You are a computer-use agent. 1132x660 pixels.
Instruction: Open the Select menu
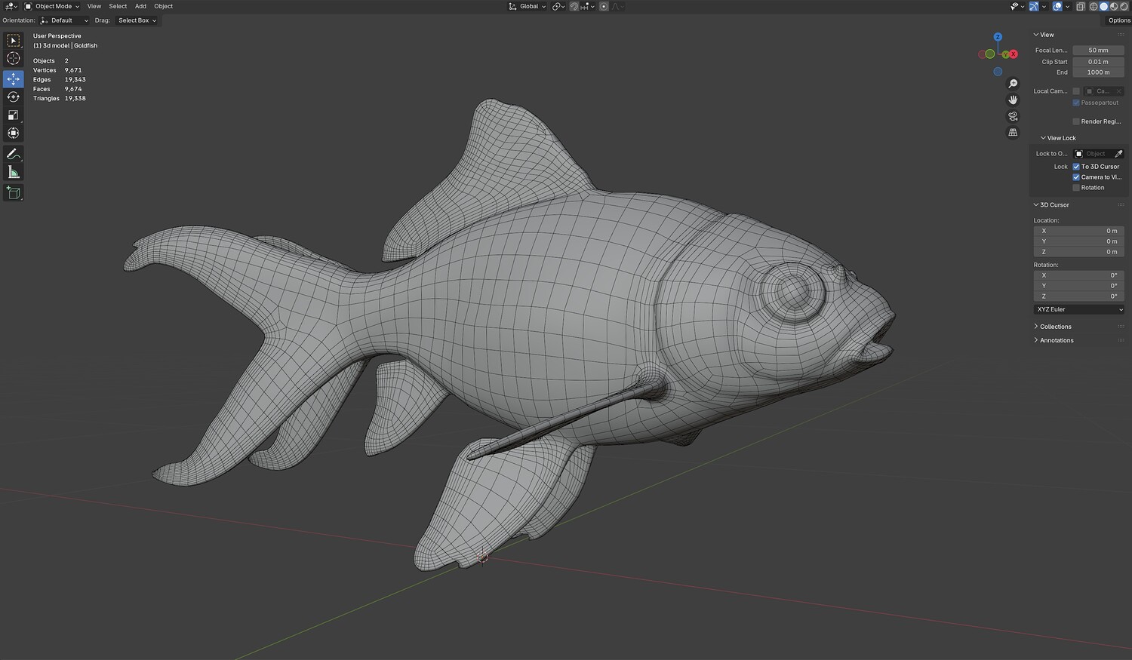(x=118, y=6)
